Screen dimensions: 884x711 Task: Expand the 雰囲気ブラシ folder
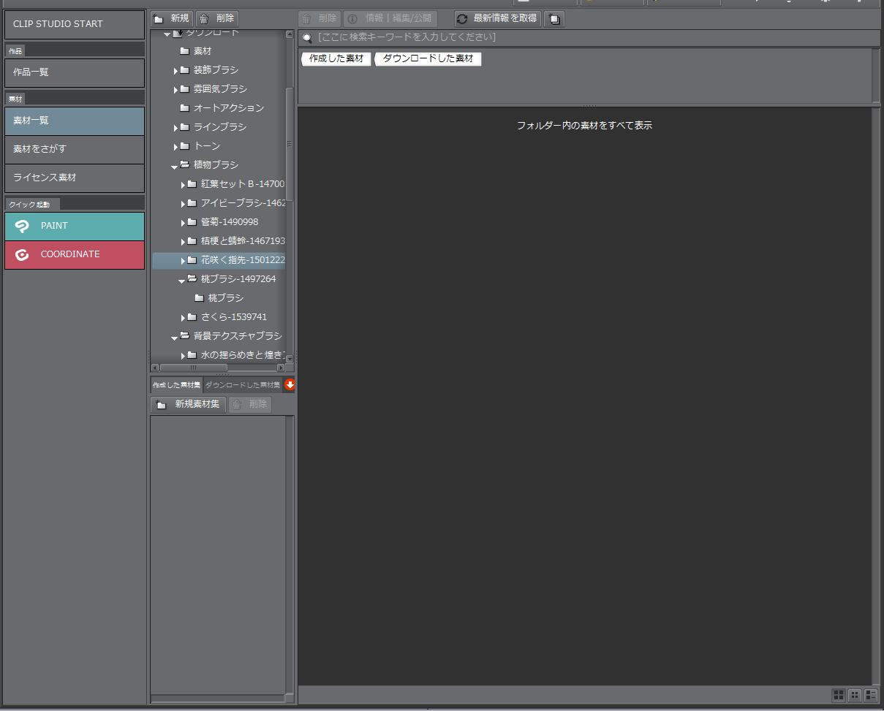pyautogui.click(x=176, y=90)
